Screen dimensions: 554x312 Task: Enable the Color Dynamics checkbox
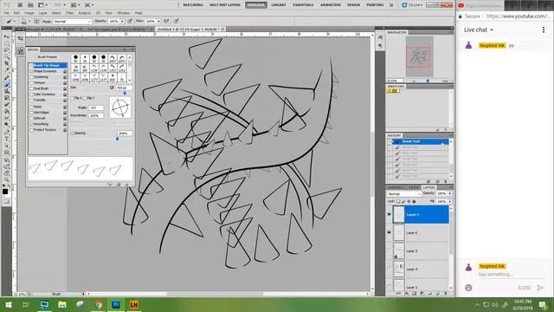point(31,94)
